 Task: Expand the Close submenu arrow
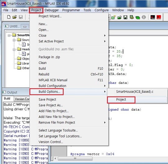(x=105, y=36)
